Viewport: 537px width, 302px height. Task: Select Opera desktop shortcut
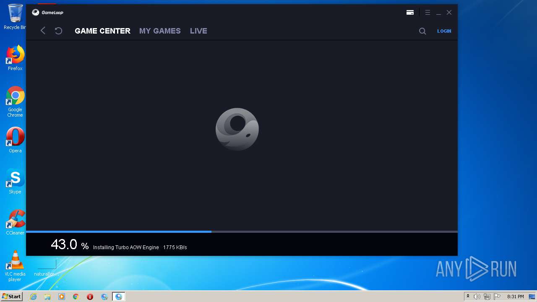pyautogui.click(x=15, y=140)
